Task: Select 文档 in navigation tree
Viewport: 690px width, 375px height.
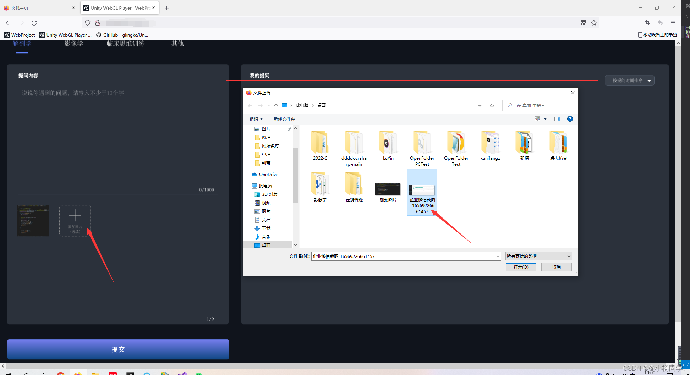Action: click(x=266, y=220)
